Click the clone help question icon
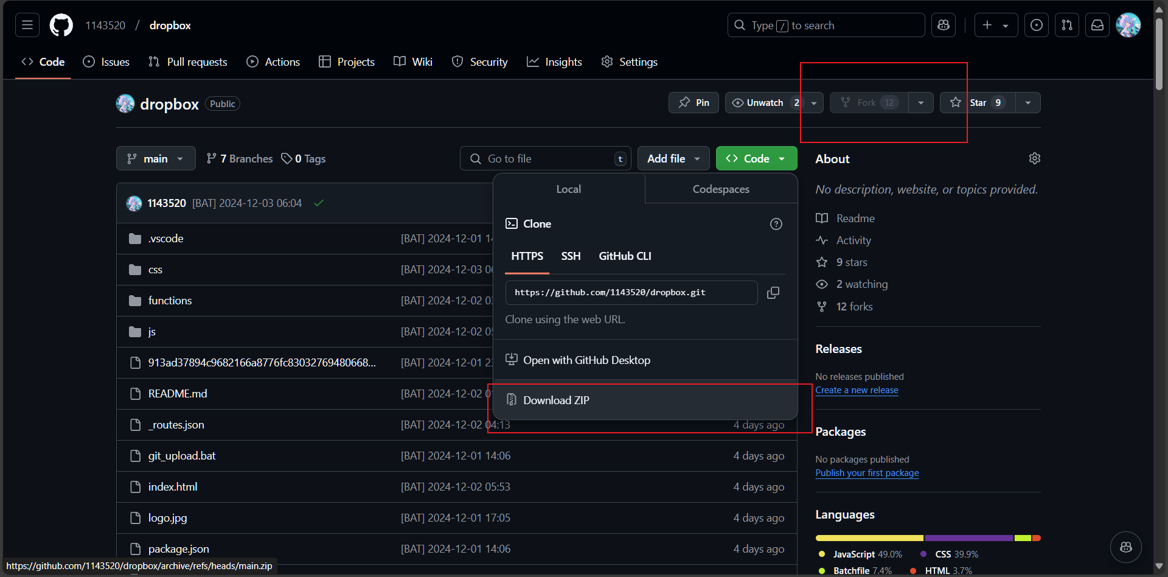Viewport: 1168px width, 577px height. [x=776, y=224]
